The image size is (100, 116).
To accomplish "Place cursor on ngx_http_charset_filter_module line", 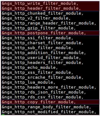I will [43, 43].
